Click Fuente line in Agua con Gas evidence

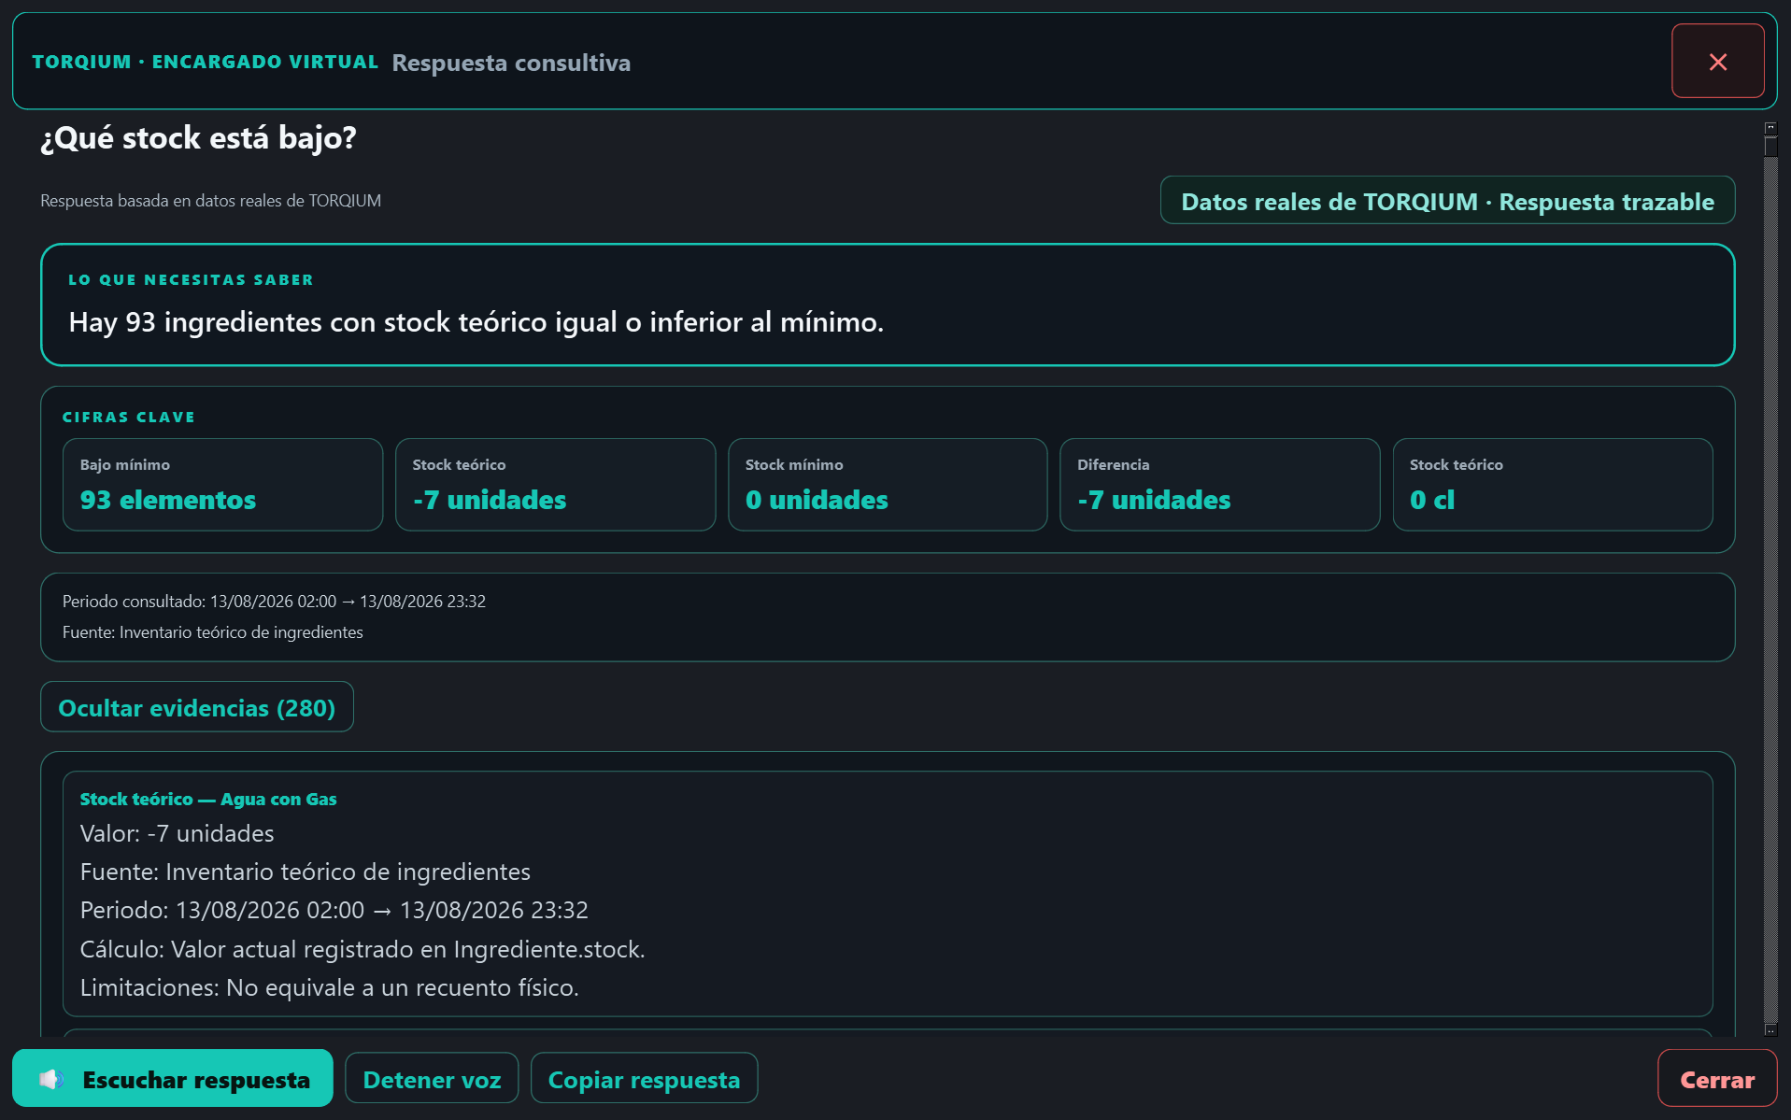[x=306, y=872]
